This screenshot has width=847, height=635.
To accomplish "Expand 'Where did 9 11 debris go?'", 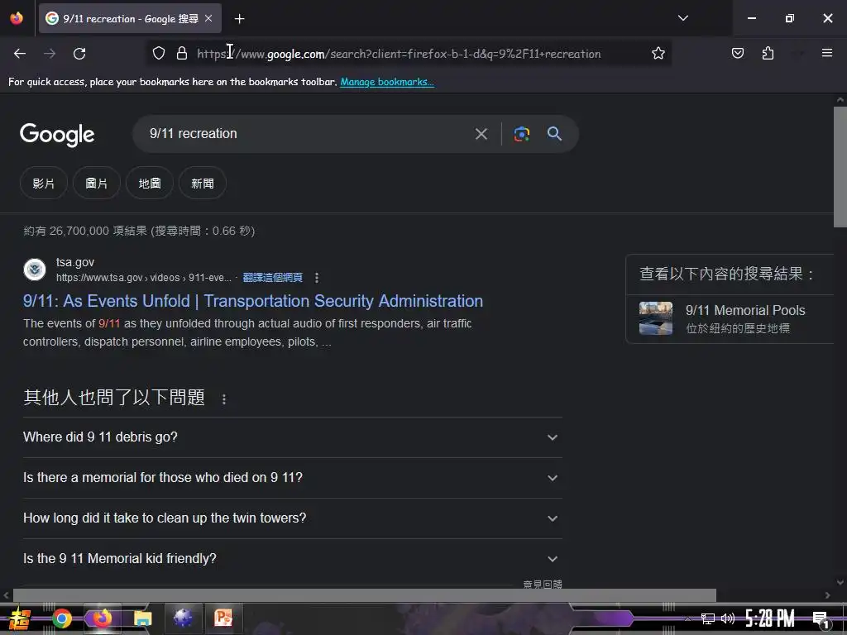I will pyautogui.click(x=292, y=437).
